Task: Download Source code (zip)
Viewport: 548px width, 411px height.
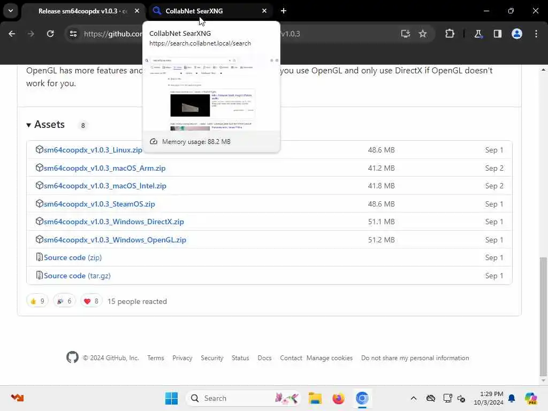Action: 73,257
